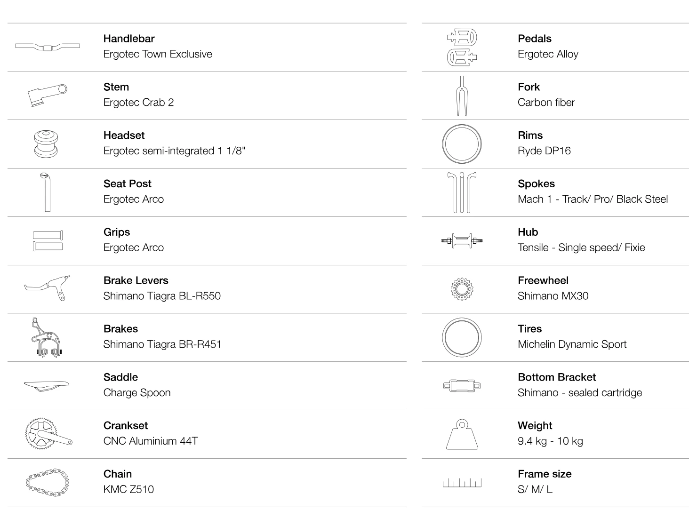Click the "Shimano Tiagra BL-R550" text
The image size is (689, 526).
162,296
